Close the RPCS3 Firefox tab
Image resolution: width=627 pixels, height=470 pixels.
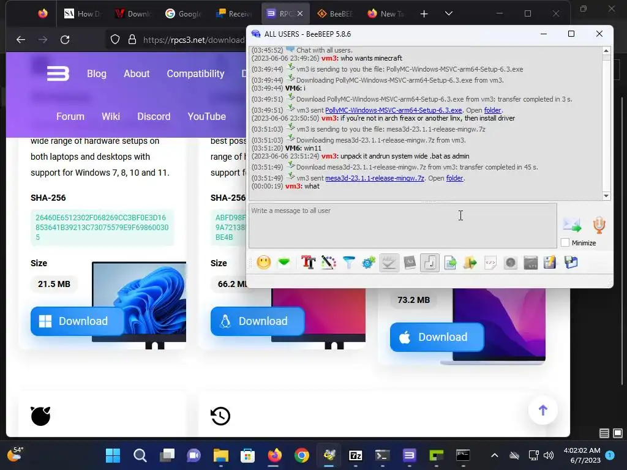300,13
